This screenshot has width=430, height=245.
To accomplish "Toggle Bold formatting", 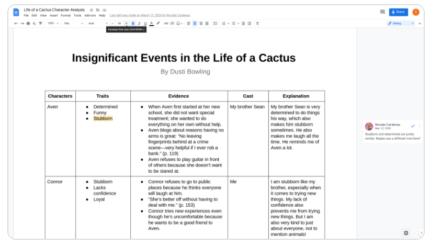I will point(133,23).
